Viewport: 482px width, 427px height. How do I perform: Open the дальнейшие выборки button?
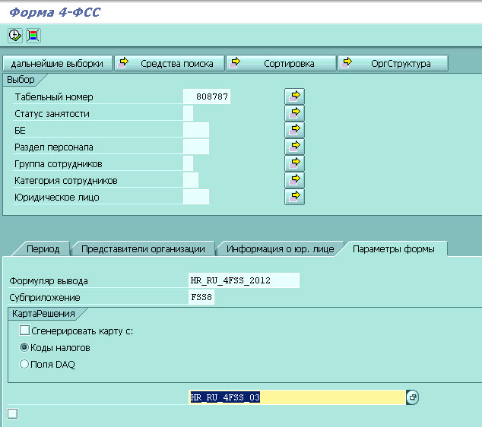(58, 64)
